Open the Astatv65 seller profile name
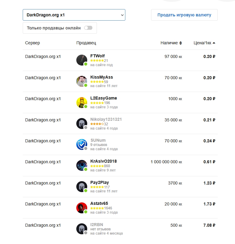This screenshot has height=244, width=235. (x=99, y=203)
